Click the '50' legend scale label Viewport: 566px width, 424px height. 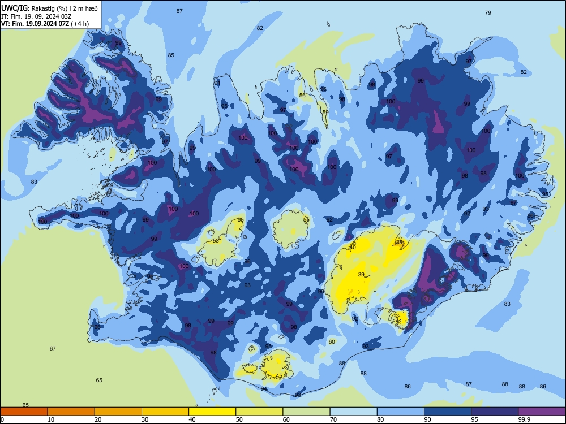[239, 419]
